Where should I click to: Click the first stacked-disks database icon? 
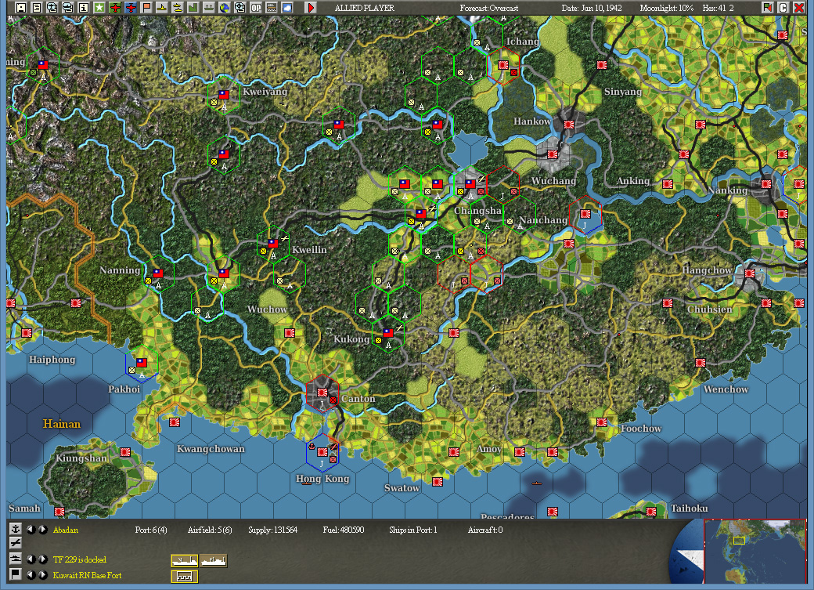[52, 8]
